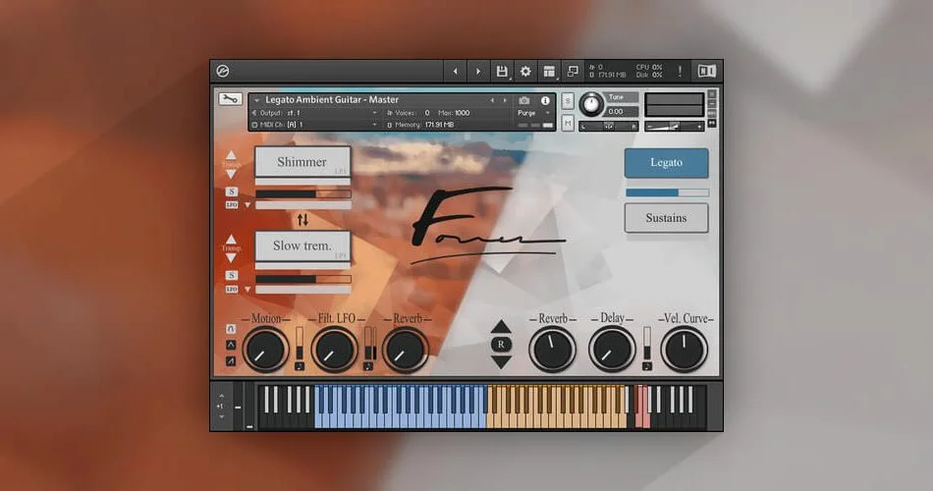The width and height of the screenshot is (933, 491).
Task: Click the Slow trem. layer volume slider
Action: point(302,279)
